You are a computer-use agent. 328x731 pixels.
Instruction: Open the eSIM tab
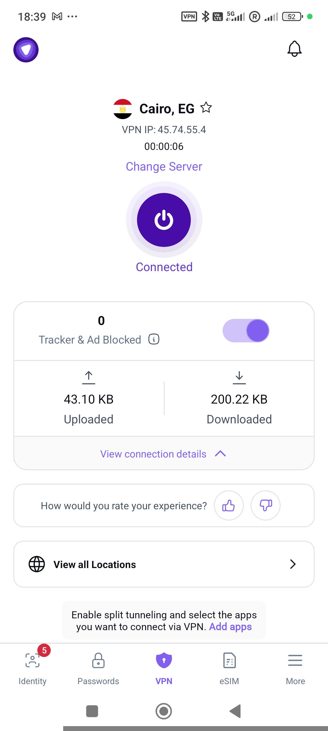[229, 668]
